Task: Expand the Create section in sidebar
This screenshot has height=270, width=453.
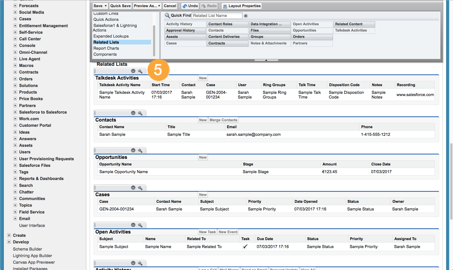Action: (x=9, y=235)
